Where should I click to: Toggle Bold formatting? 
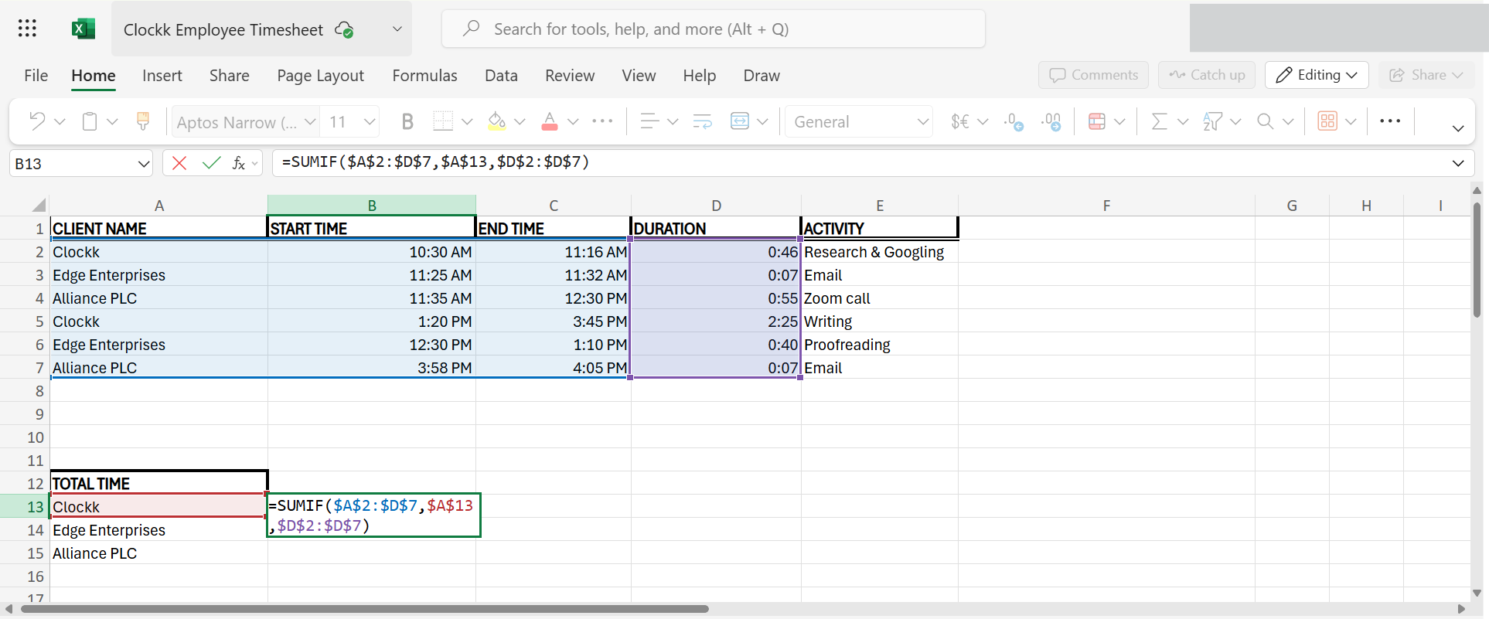407,121
